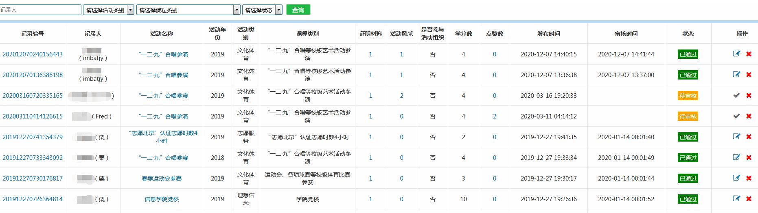Open the 春季运动会参赛 activity link
The image size is (758, 213).
point(162,179)
